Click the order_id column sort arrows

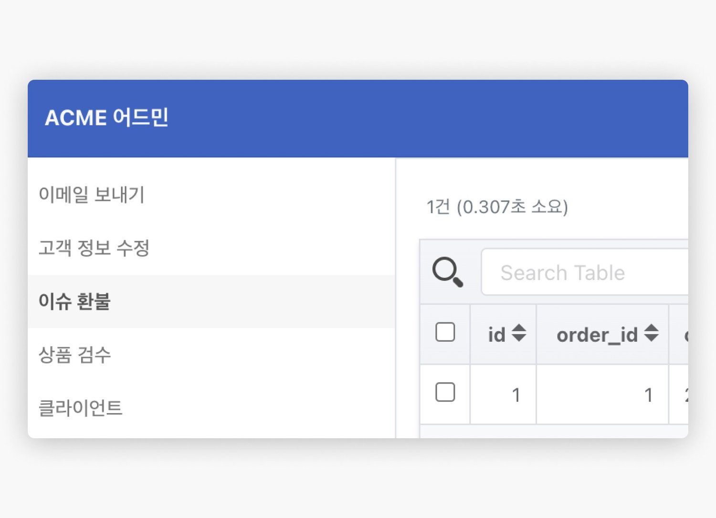click(652, 333)
